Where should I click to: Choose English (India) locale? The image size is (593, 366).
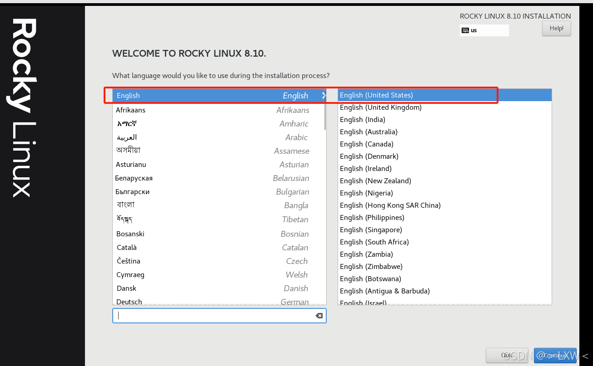point(444,120)
